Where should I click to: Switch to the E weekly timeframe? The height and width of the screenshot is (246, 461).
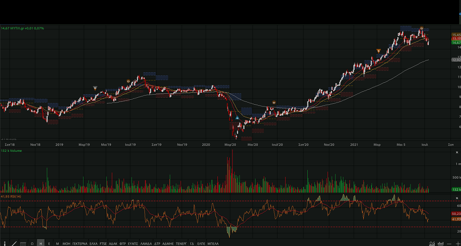pos(49,244)
